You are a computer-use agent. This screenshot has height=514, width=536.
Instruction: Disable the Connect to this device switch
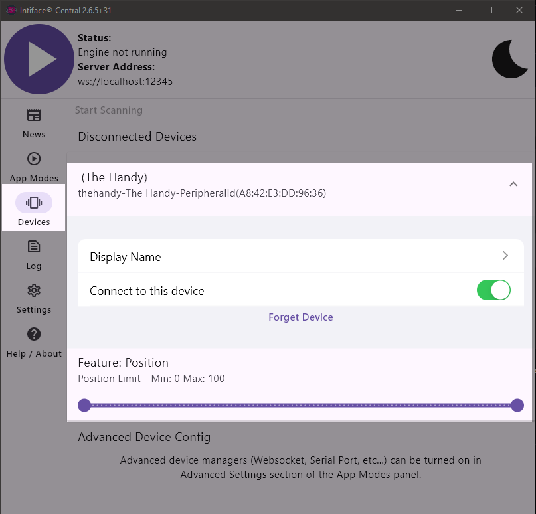[493, 290]
